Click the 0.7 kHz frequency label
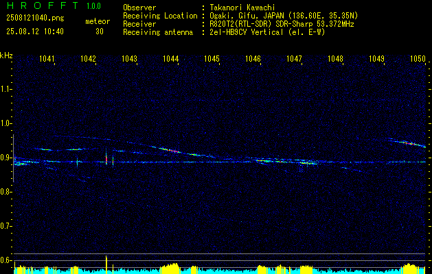The image size is (432, 274). [5, 226]
